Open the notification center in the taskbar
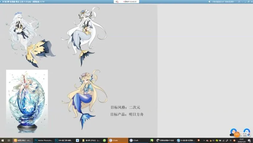The width and height of the screenshot is (253, 143). [x=249, y=140]
